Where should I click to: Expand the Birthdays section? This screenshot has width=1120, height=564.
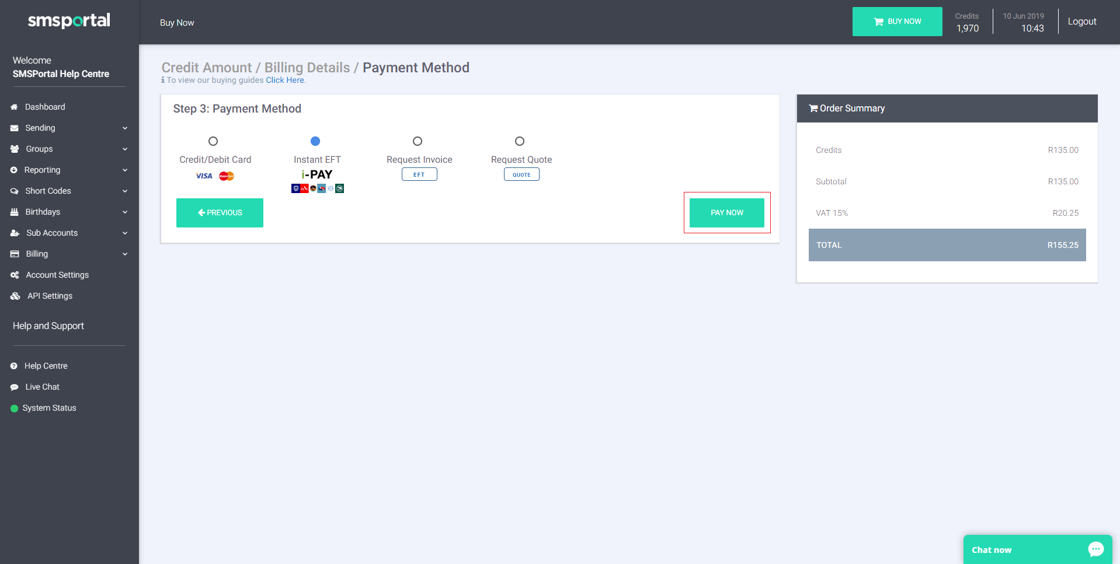125,212
